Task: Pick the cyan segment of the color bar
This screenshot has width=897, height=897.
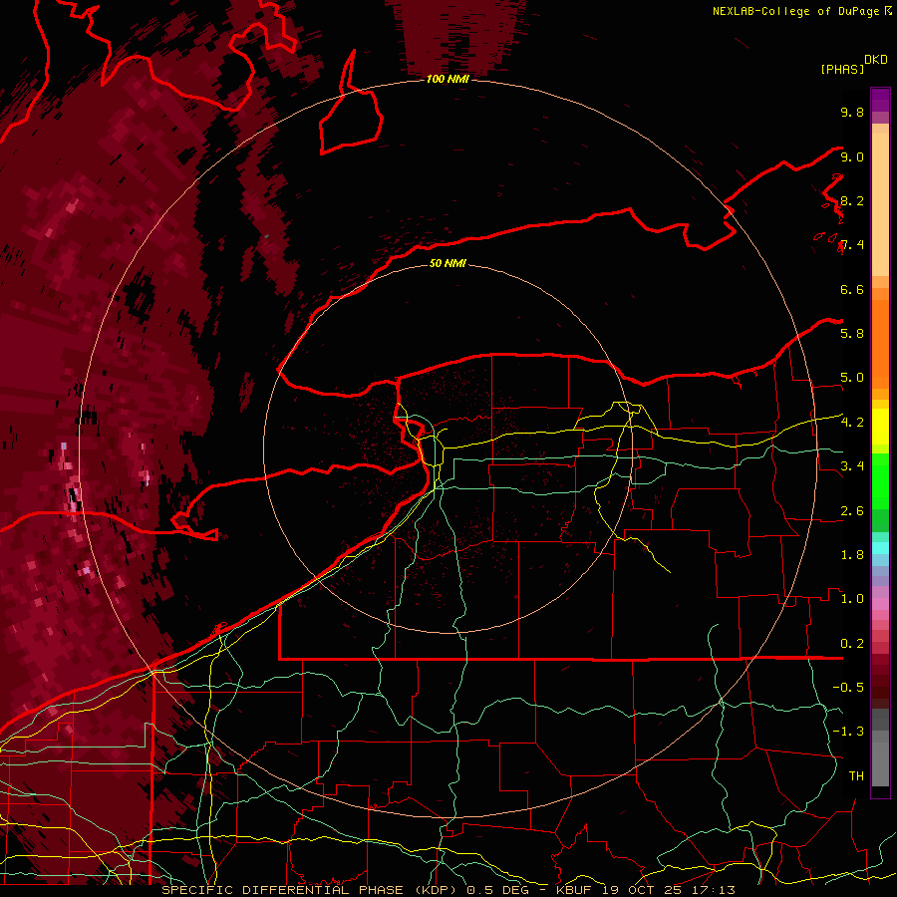Action: (880, 548)
